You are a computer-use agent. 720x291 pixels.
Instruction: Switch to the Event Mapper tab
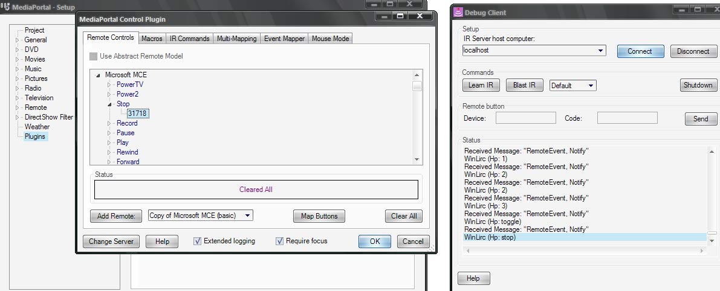pos(284,39)
